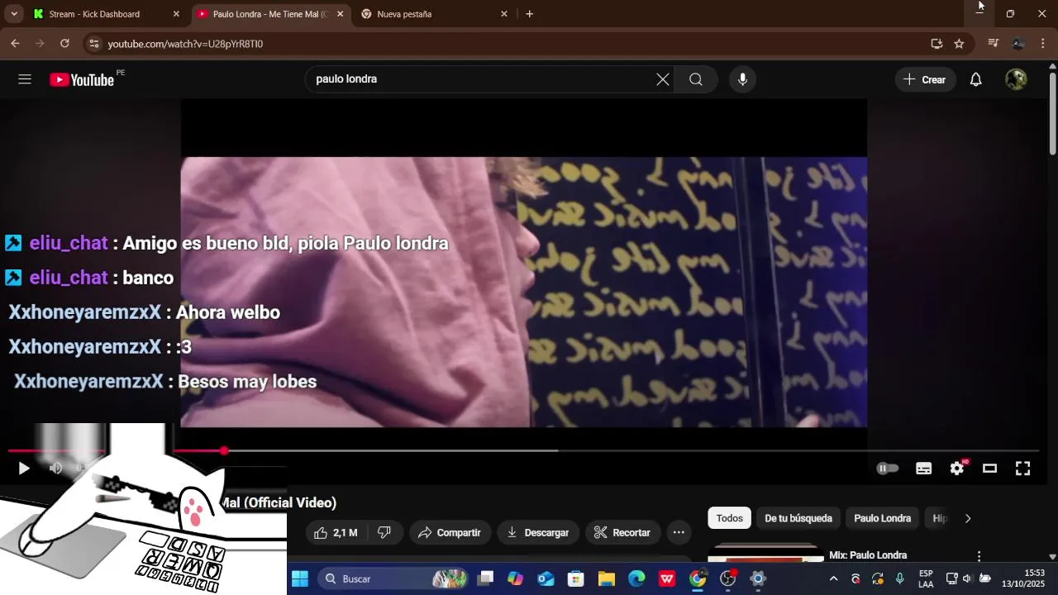The image size is (1058, 595).
Task: Close the Nueva pestaña tab
Action: click(x=504, y=14)
